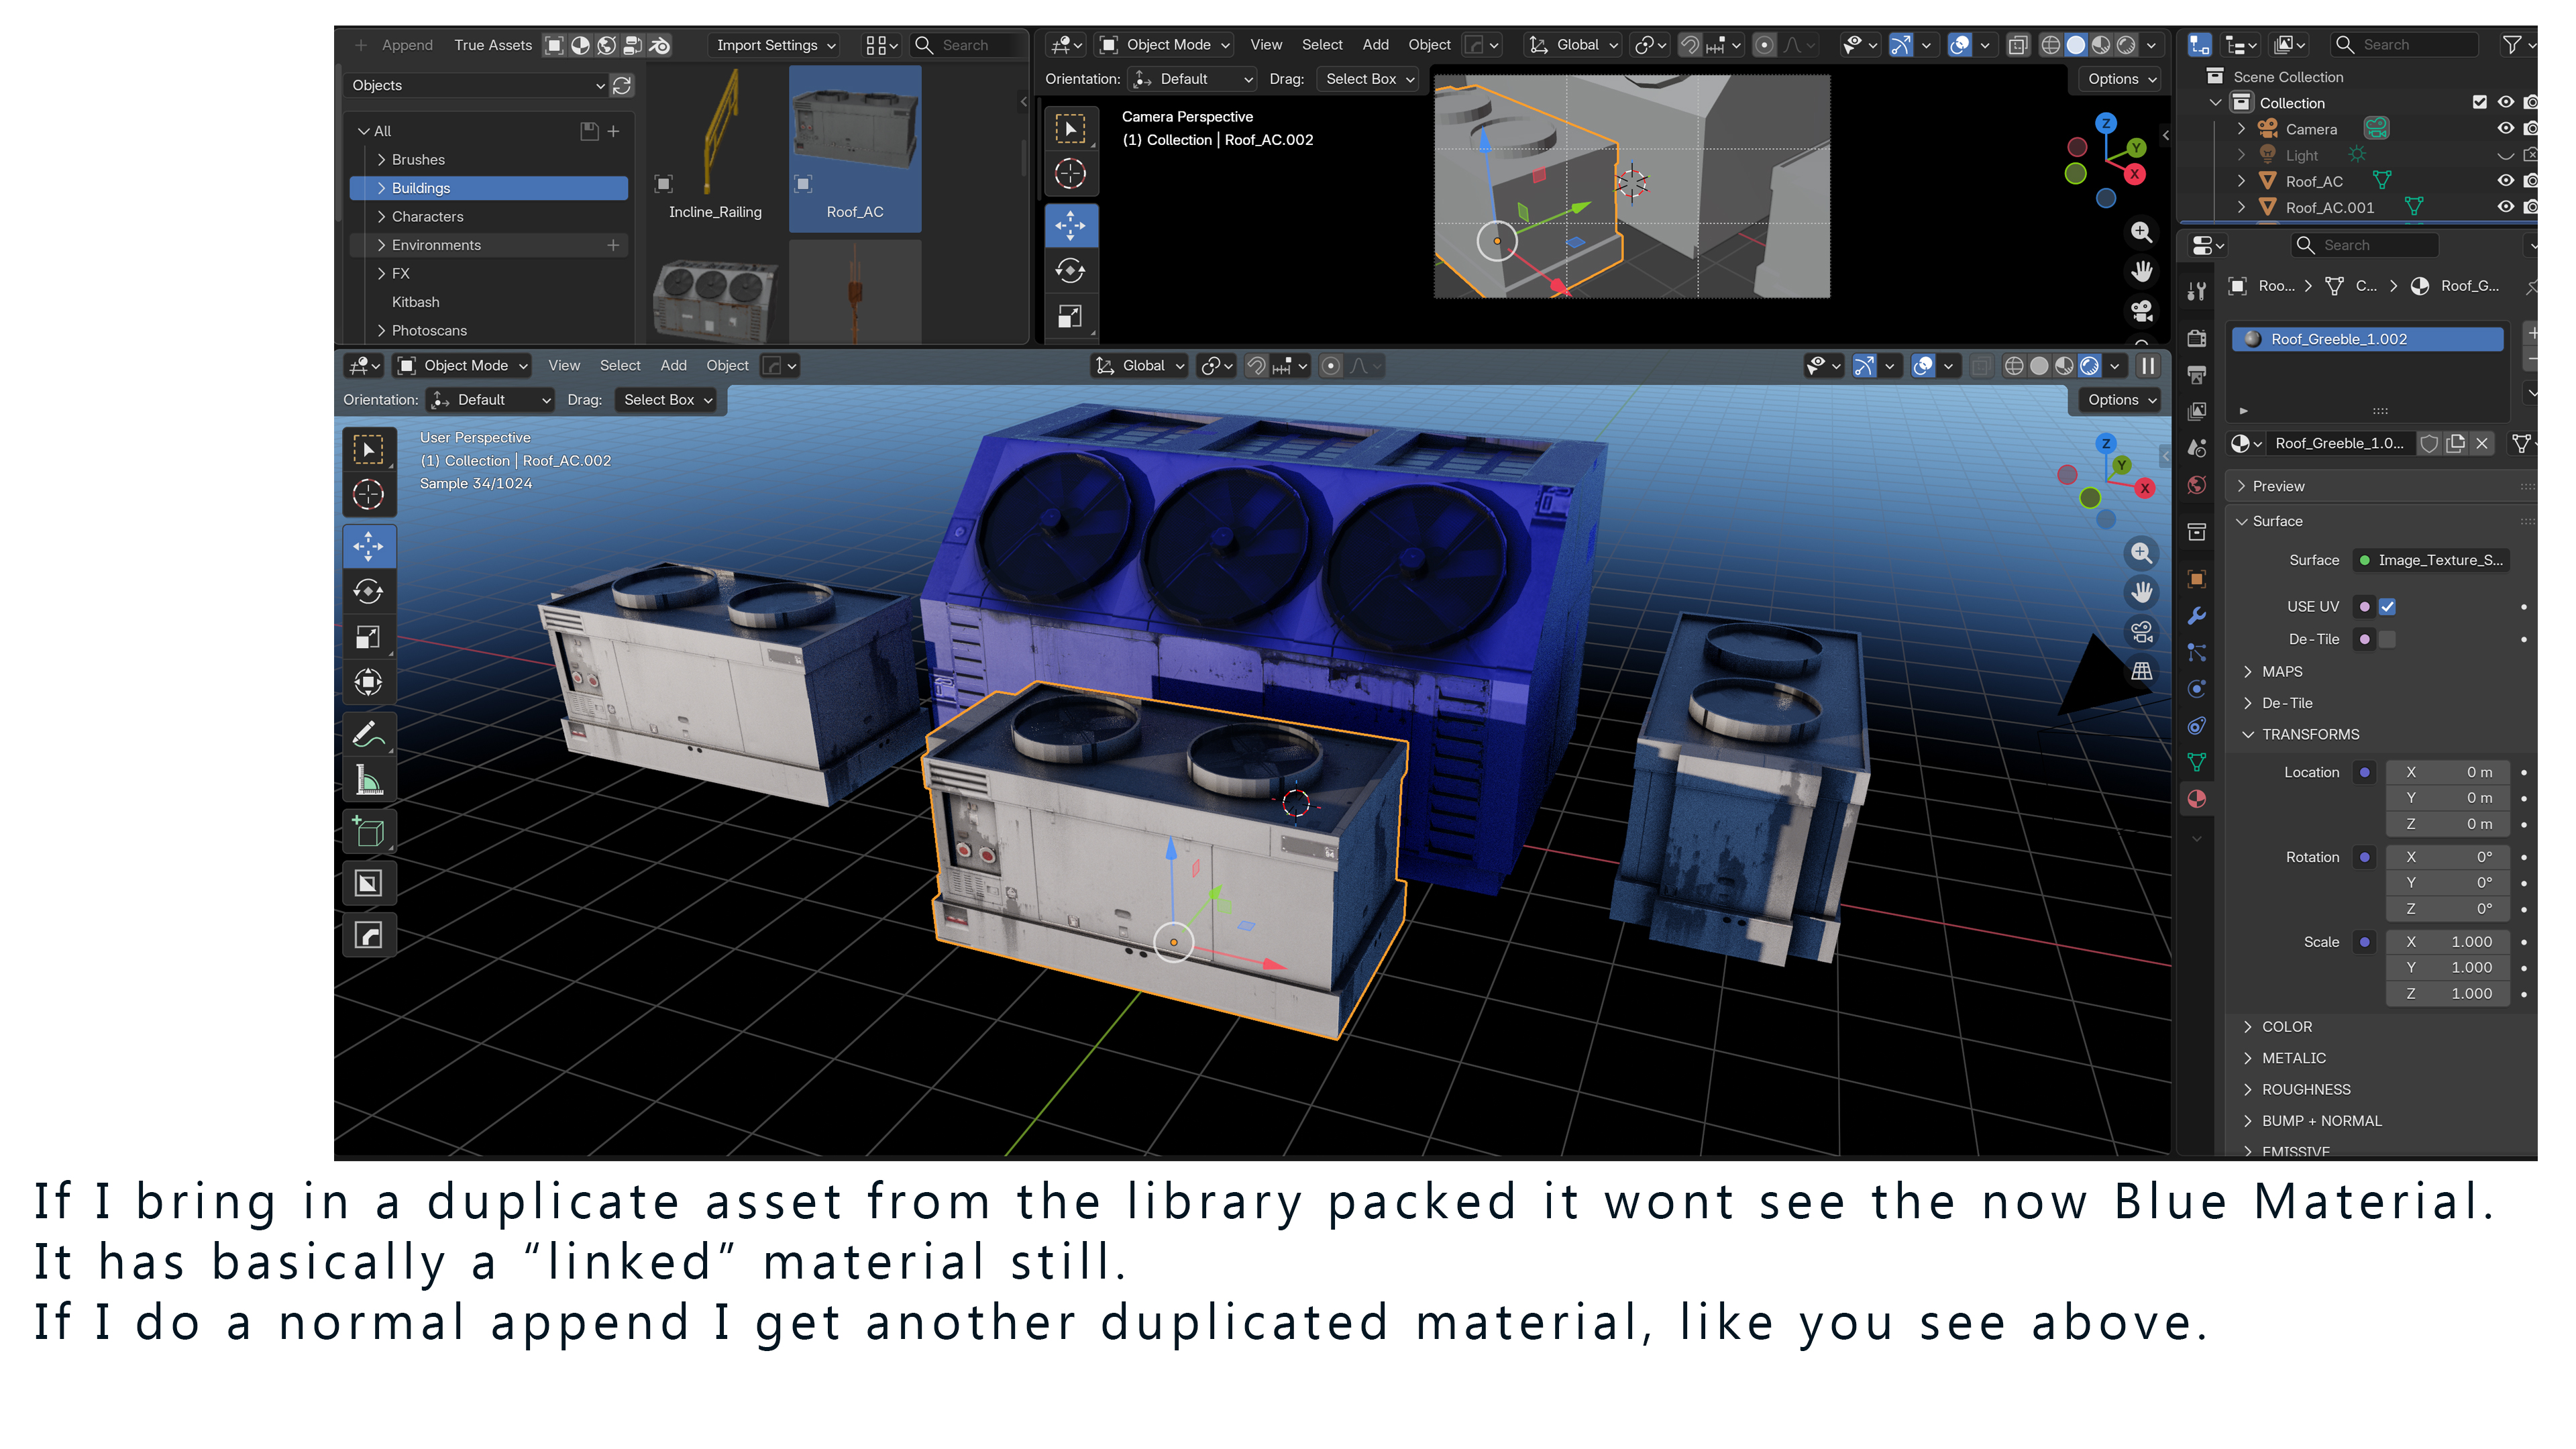Image resolution: width=2576 pixels, height=1449 pixels.
Task: Open Objects asset type dropdown
Action: click(x=478, y=85)
